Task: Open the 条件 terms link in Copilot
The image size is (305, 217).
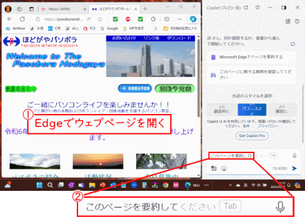Action: pyautogui.click(x=246, y=126)
